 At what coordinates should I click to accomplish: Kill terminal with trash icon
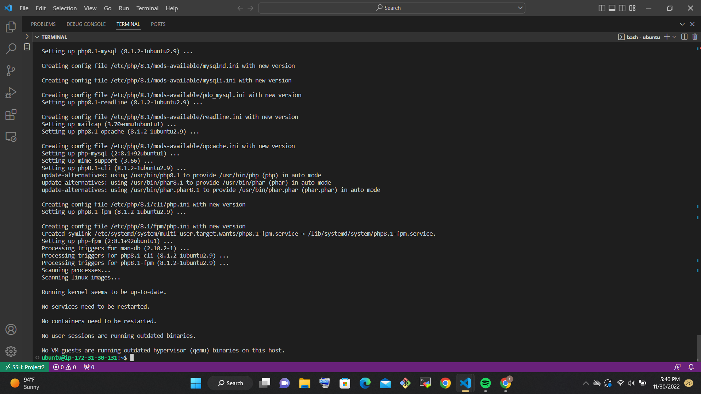tap(695, 37)
